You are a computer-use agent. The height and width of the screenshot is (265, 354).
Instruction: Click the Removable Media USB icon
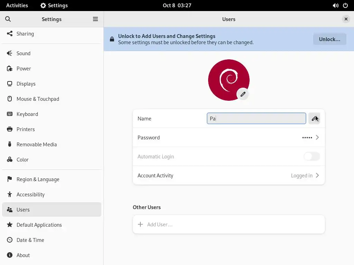(9, 144)
